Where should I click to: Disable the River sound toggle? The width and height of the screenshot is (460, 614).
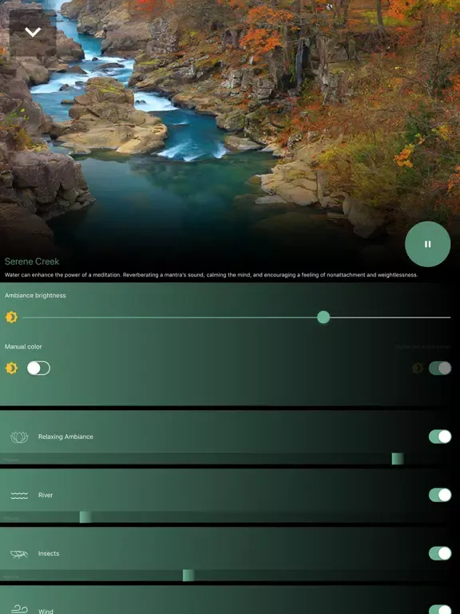pos(440,495)
